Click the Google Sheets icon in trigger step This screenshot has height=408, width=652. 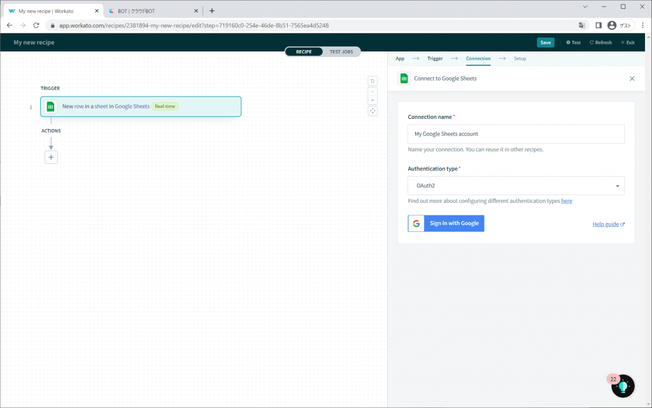coord(50,107)
